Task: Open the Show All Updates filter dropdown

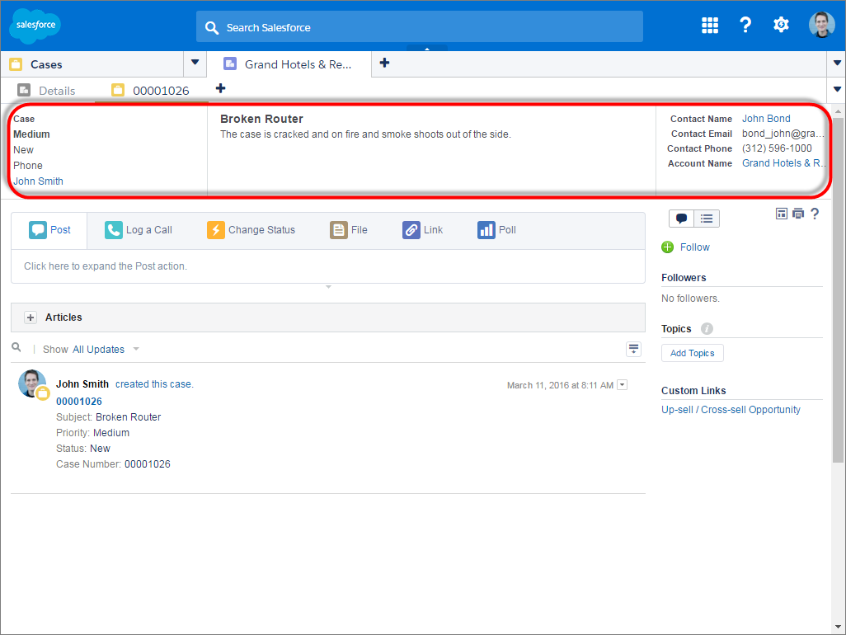Action: coord(106,350)
